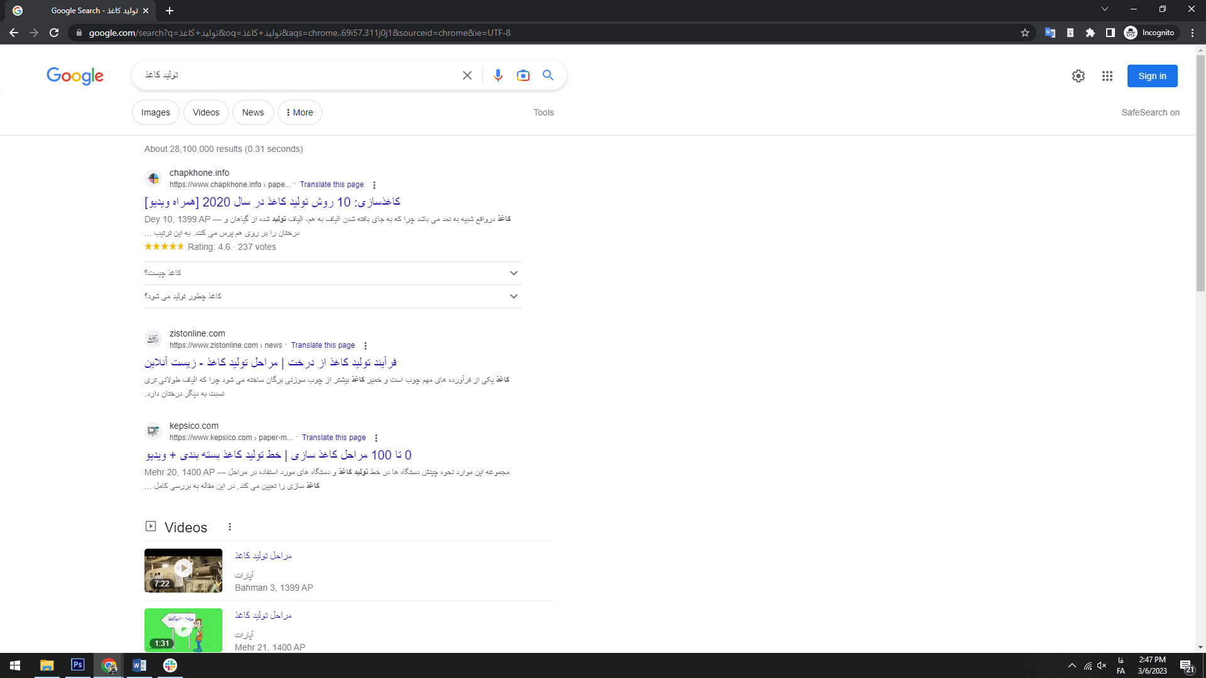This screenshot has height=678, width=1206.
Task: Open Word from the taskbar
Action: (x=139, y=665)
